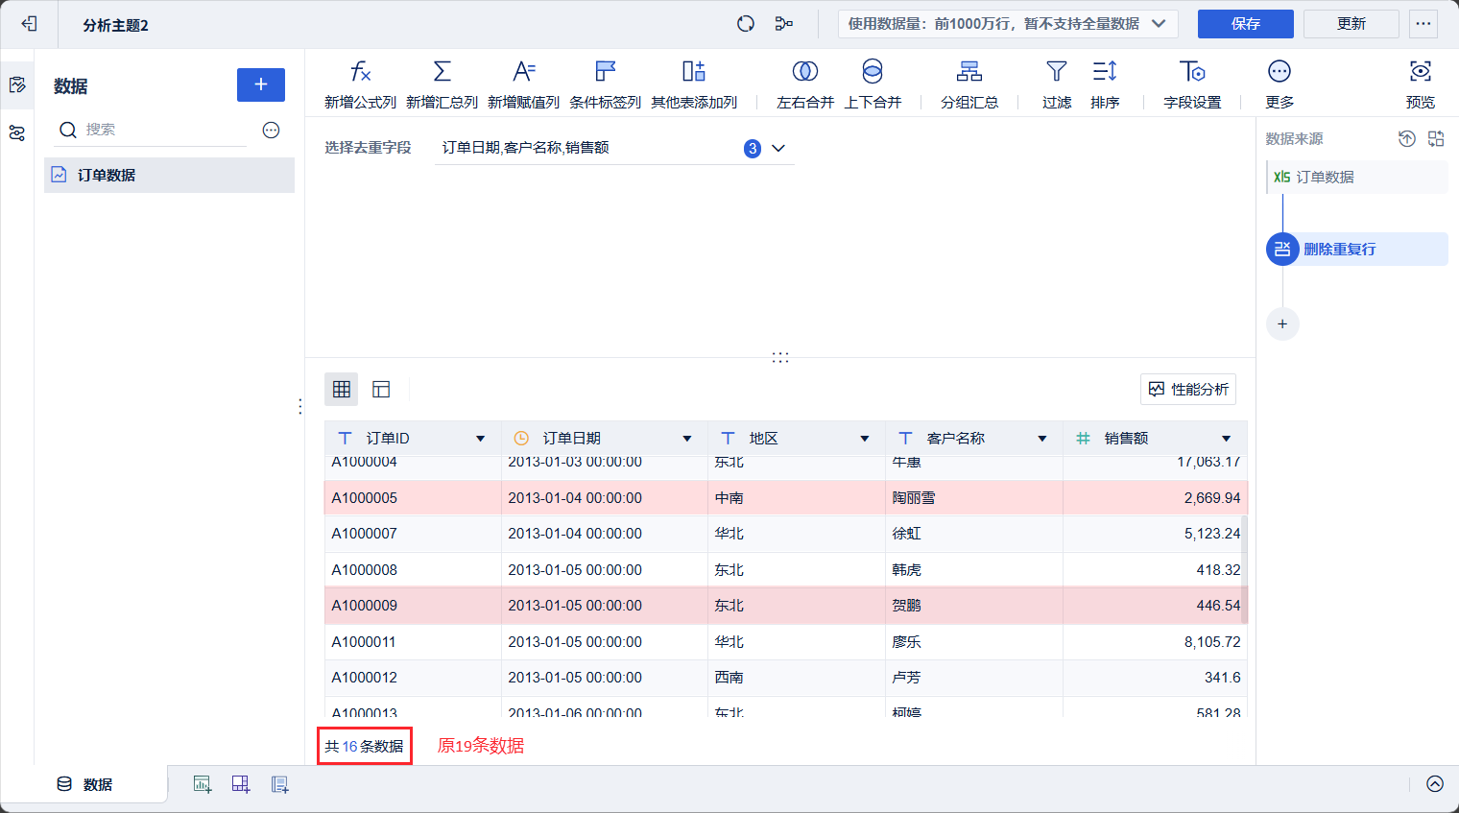Click 上下合并 tool

(873, 84)
